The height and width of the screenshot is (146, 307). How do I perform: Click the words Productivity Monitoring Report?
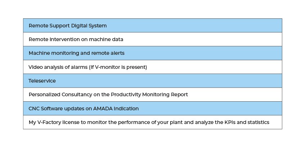point(149,94)
